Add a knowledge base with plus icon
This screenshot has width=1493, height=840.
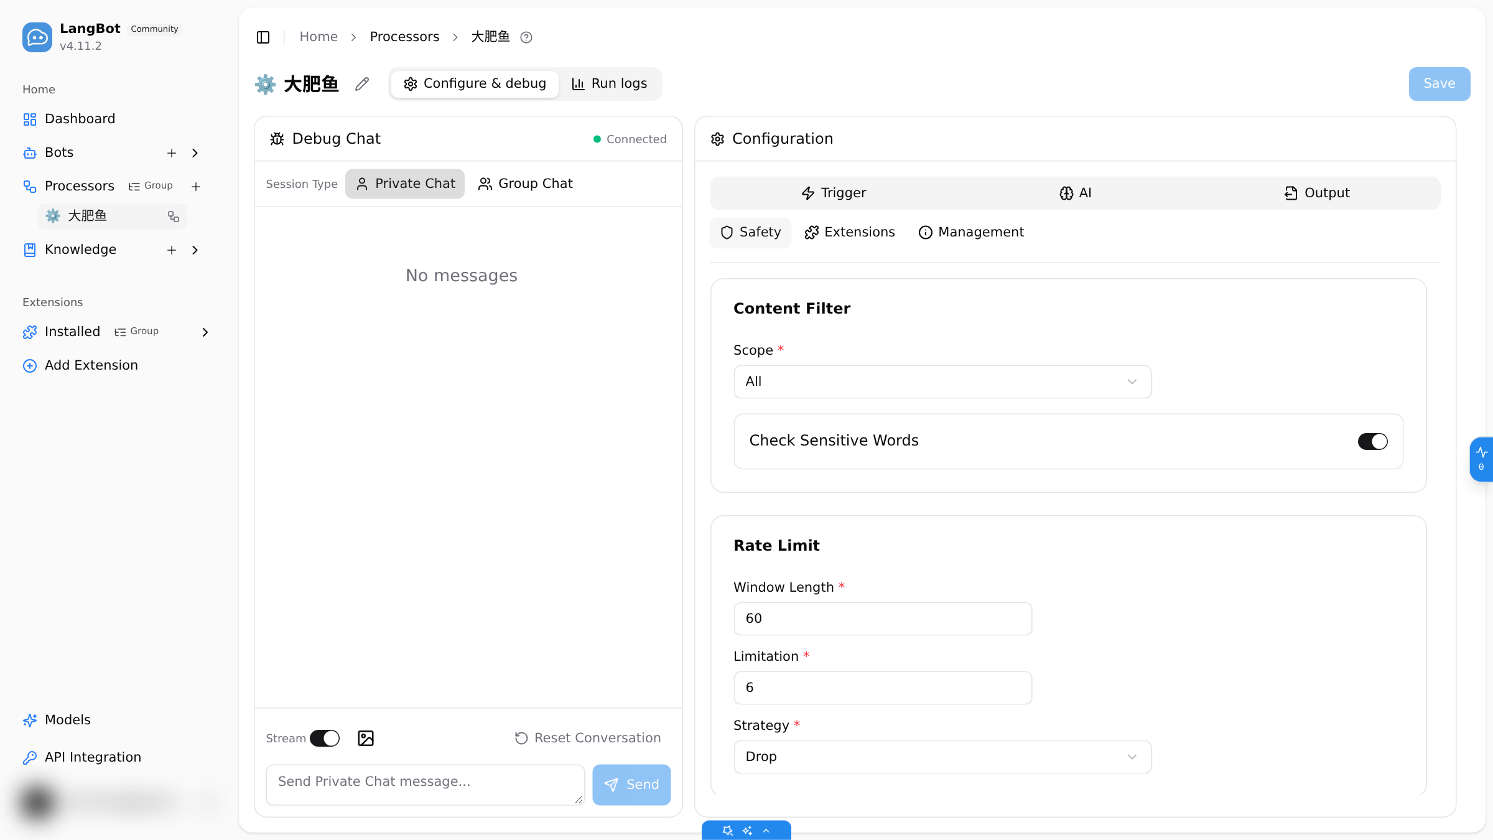[x=172, y=250]
